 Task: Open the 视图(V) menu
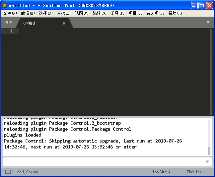pyautogui.click(x=82, y=13)
